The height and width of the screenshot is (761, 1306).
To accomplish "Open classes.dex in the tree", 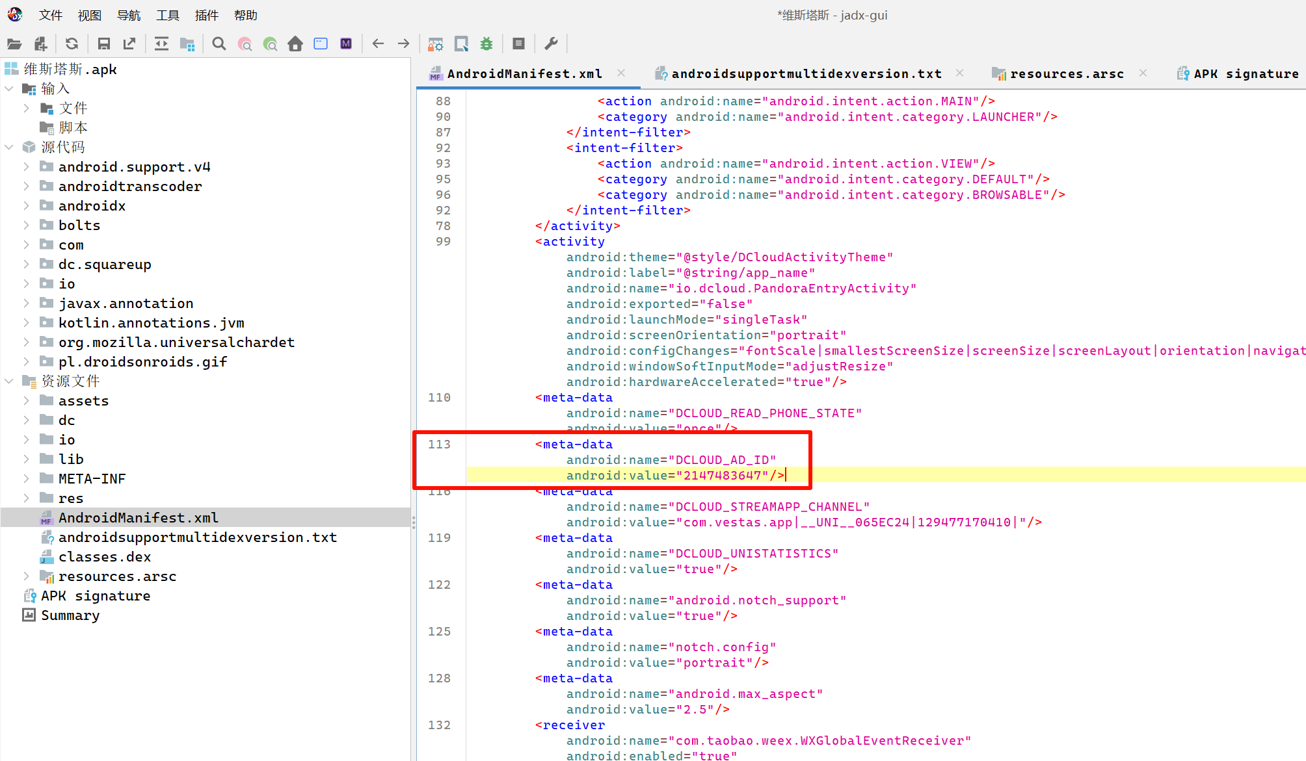I will [105, 556].
